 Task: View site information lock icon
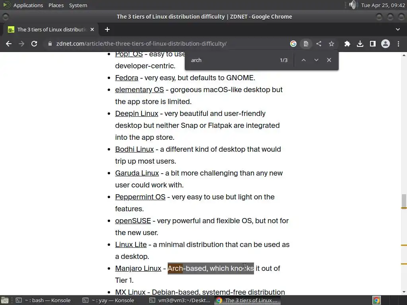[50, 44]
